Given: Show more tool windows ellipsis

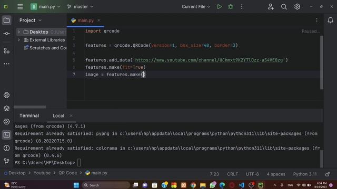Looking at the screenshot, I should 6,64.
